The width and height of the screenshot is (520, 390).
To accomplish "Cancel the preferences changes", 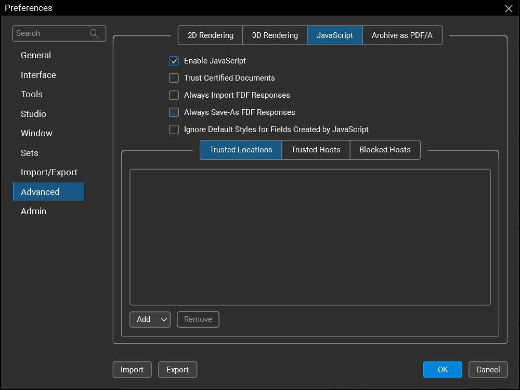I will tap(488, 370).
